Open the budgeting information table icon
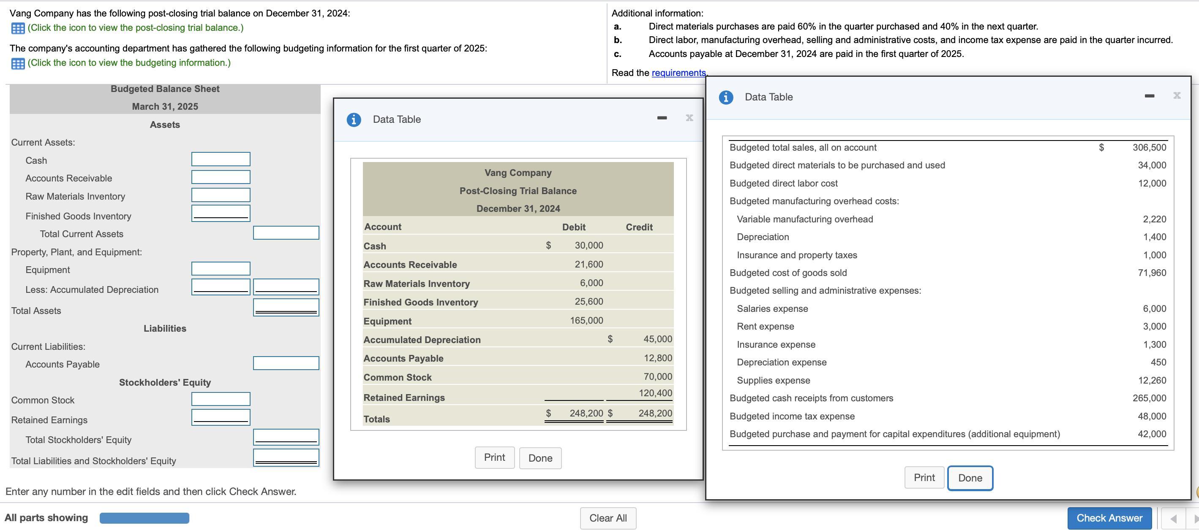The height and width of the screenshot is (530, 1199). click(18, 63)
